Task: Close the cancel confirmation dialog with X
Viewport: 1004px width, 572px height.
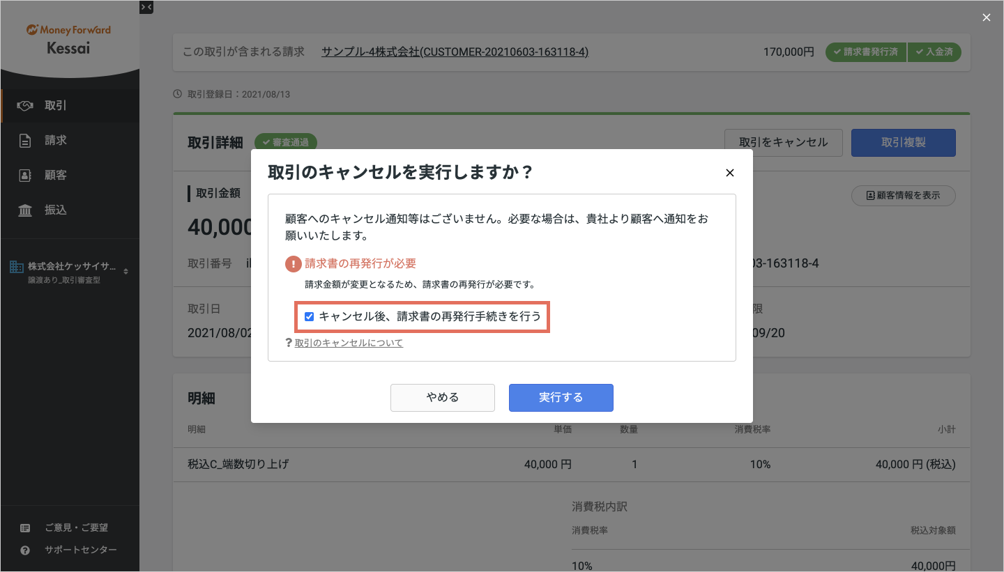Action: (729, 173)
